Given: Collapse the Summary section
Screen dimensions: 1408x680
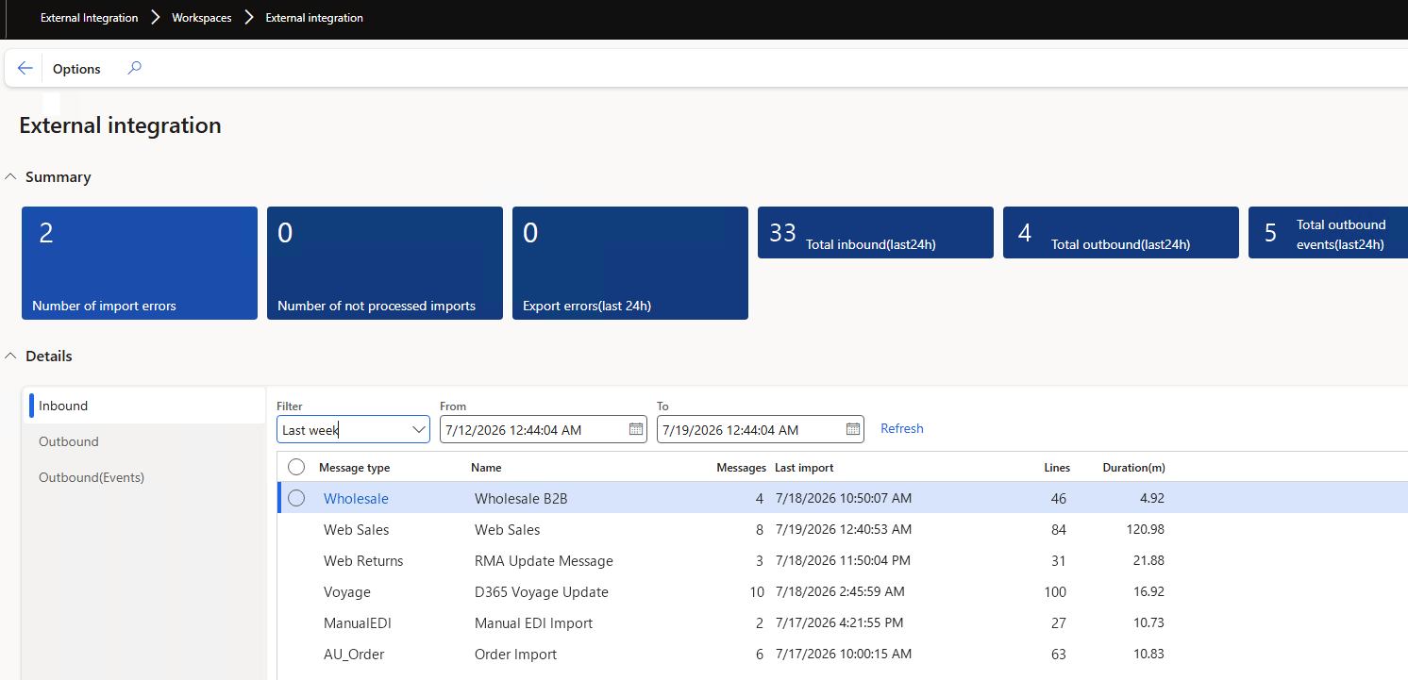Looking at the screenshot, I should tap(11, 177).
